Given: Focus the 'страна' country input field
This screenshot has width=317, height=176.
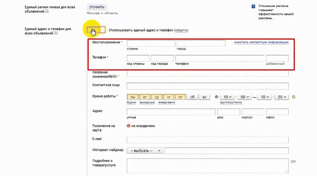Looking at the screenshot, I should click(x=151, y=43).
